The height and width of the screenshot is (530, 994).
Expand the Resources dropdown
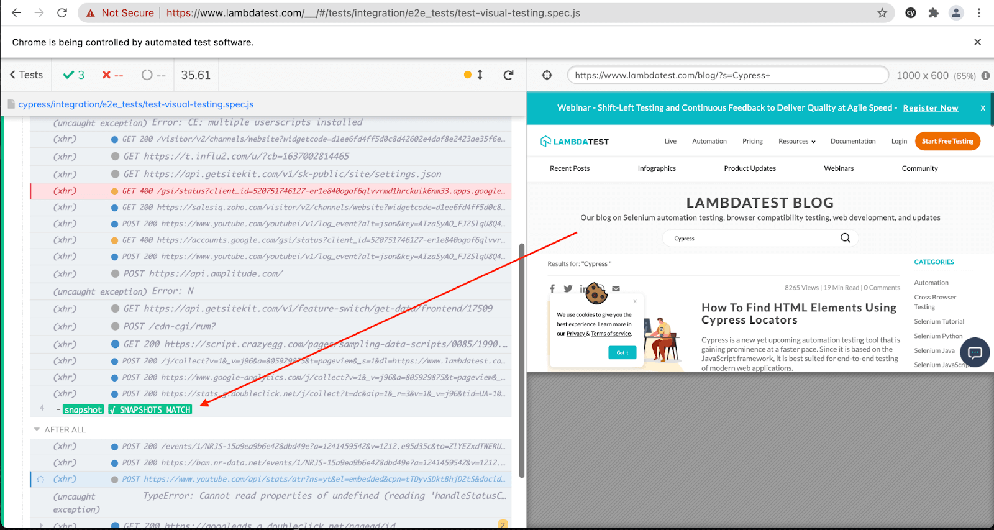pos(797,141)
